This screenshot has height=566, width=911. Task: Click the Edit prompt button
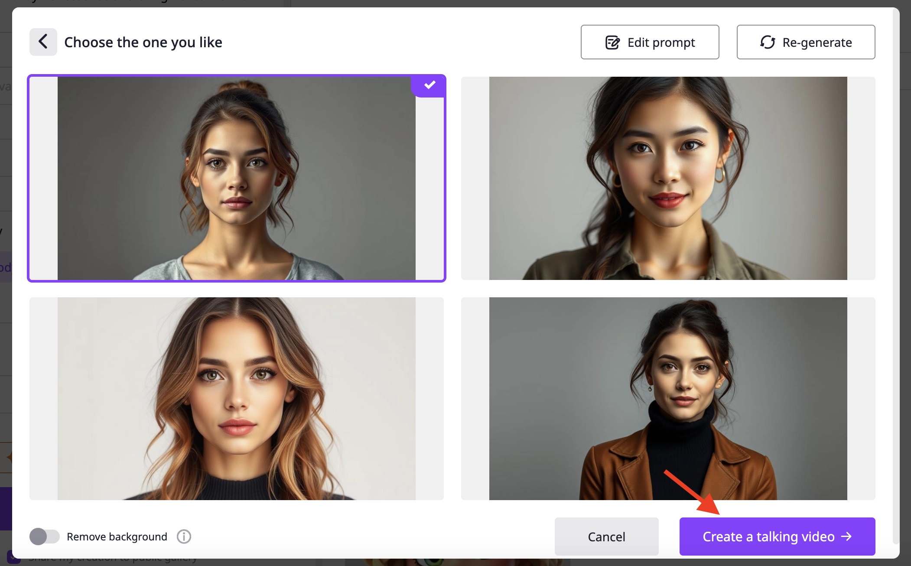(x=649, y=42)
